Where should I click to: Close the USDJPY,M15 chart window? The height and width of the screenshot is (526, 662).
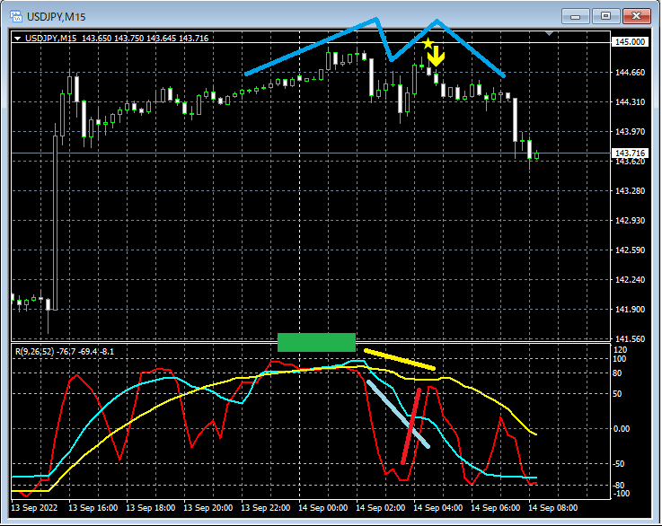[636, 16]
